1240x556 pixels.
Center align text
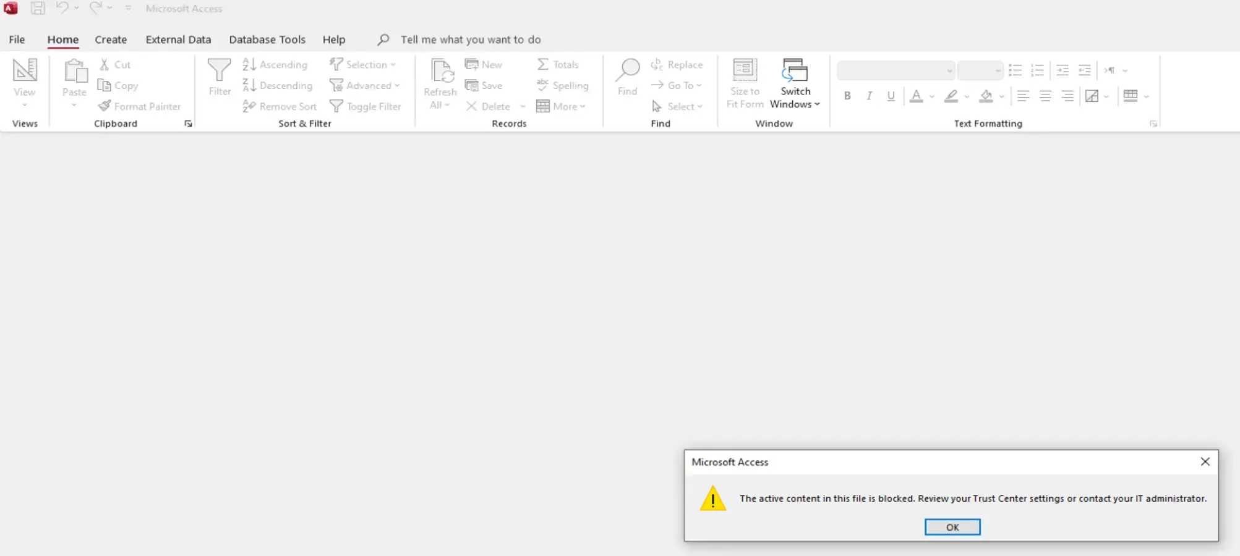[1045, 96]
